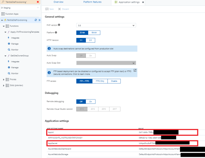Screen dimensions: 205x158
Task: Switch to the Overview tab
Action: click(x=59, y=2)
